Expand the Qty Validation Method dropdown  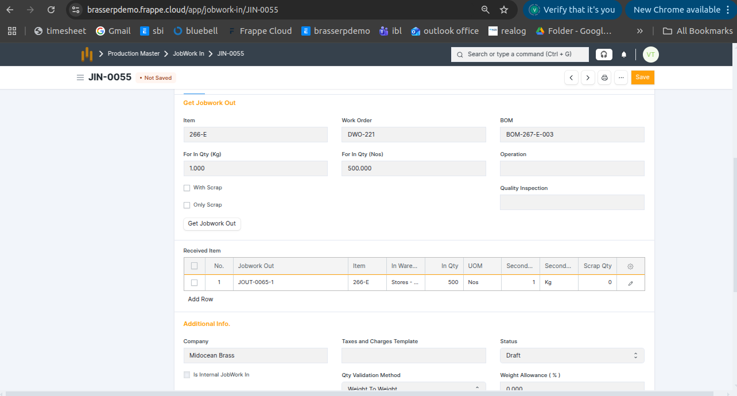click(x=413, y=389)
